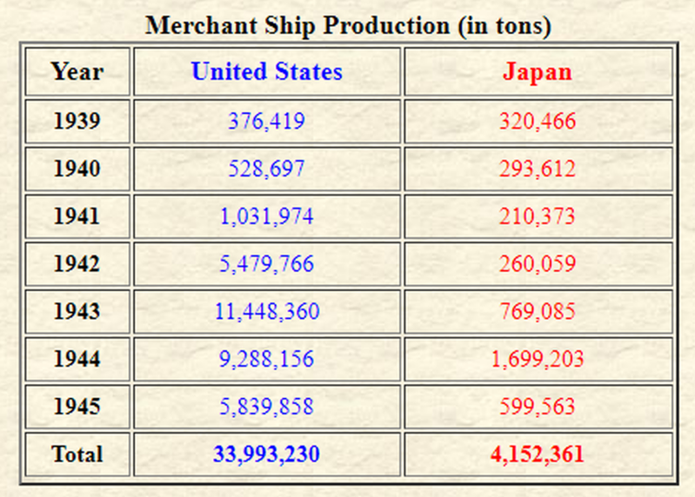Select the Total row label
Screen dimensions: 695x497
(x=77, y=454)
